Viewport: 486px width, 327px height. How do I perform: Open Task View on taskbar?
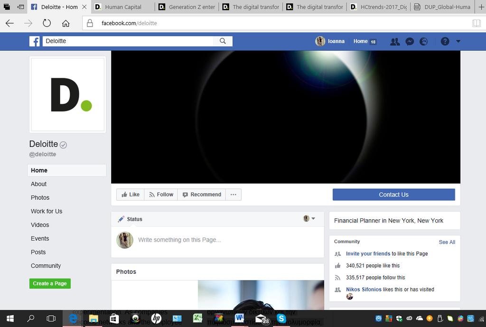pyautogui.click(x=51, y=318)
